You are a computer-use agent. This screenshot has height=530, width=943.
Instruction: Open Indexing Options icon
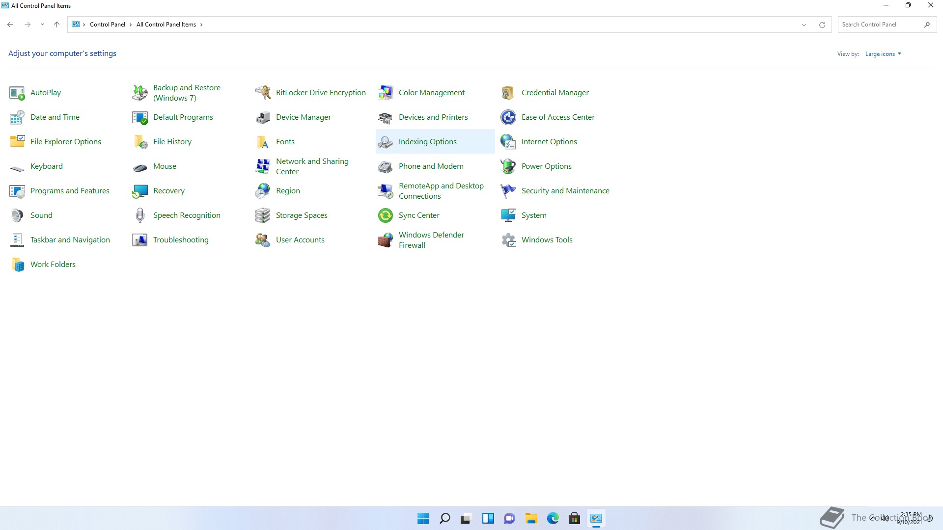(386, 142)
